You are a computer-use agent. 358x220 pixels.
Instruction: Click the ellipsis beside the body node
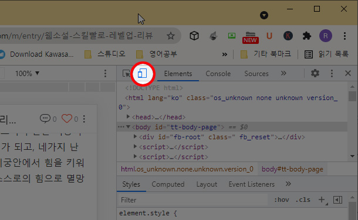pyautogui.click(x=121, y=127)
